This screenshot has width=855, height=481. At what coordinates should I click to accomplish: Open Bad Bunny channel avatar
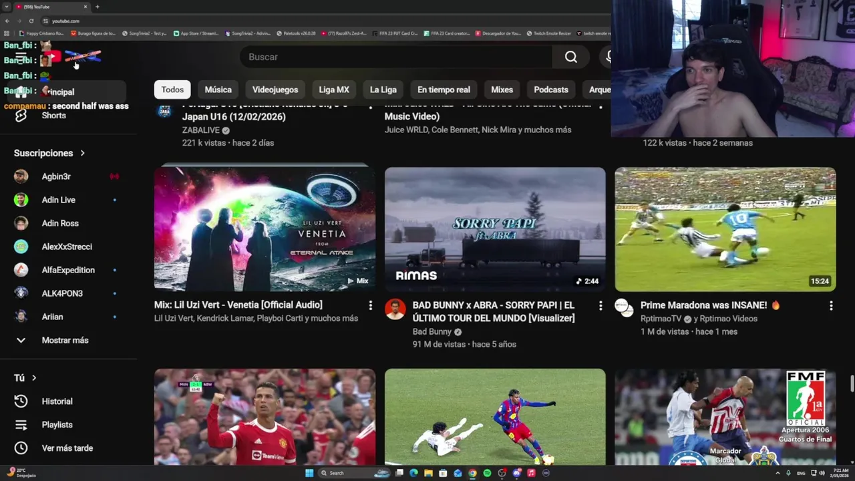(395, 309)
